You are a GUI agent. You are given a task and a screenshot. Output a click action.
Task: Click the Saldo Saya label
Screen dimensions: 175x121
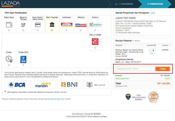pyautogui.click(x=9, y=17)
